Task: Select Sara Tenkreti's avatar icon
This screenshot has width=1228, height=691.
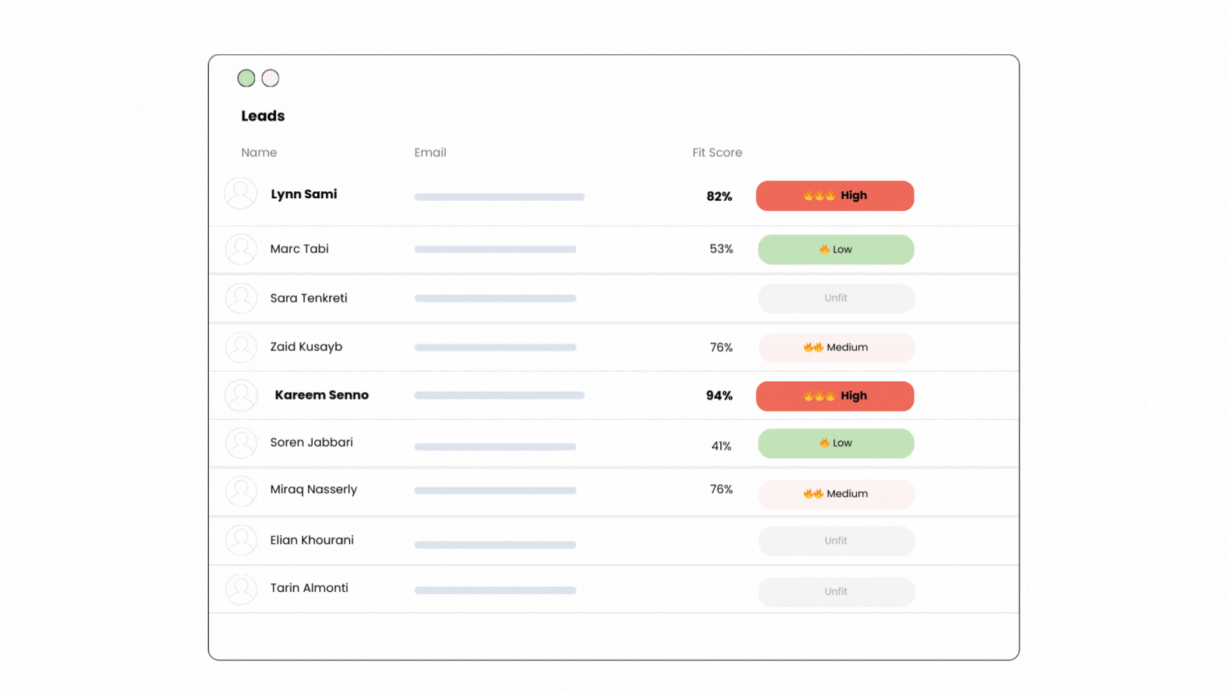Action: 241,298
